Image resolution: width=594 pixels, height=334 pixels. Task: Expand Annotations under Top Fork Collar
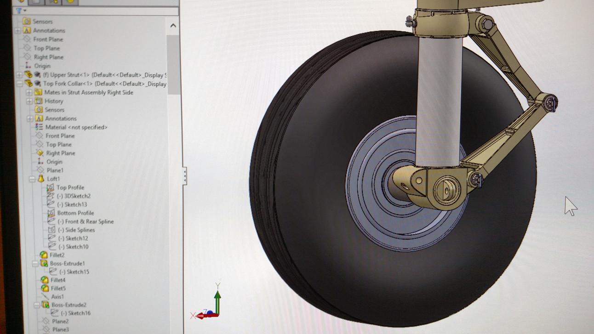tap(30, 119)
